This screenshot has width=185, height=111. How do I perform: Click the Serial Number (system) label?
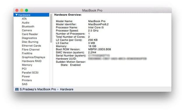click(71, 55)
